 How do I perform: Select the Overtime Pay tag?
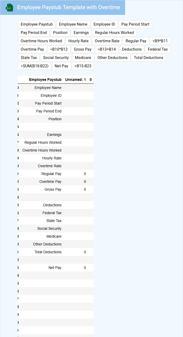tap(32, 49)
